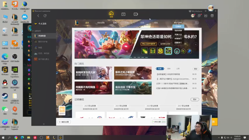The image size is (249, 140).
Task: Open the live video tab icon
Action: (136, 14)
